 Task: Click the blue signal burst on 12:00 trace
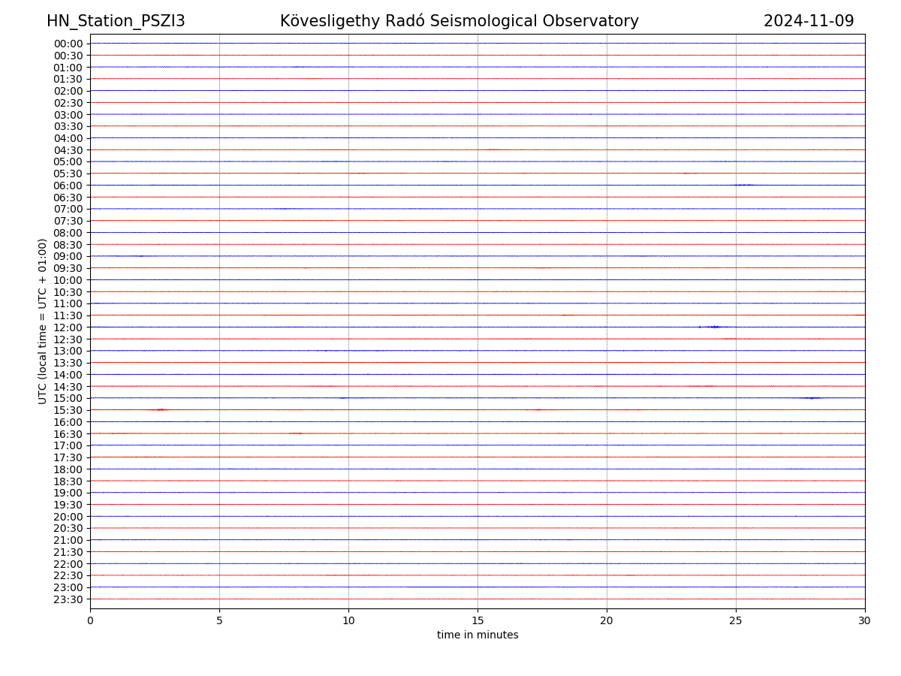tap(713, 327)
